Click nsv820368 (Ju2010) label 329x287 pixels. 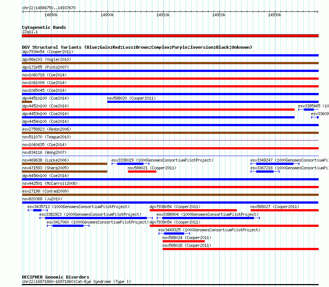coord(42,199)
